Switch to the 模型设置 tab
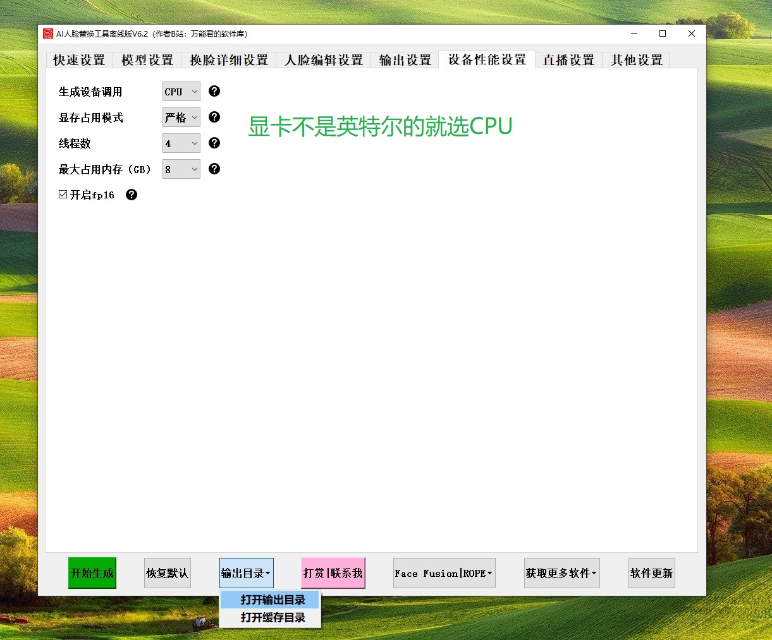 (x=147, y=60)
